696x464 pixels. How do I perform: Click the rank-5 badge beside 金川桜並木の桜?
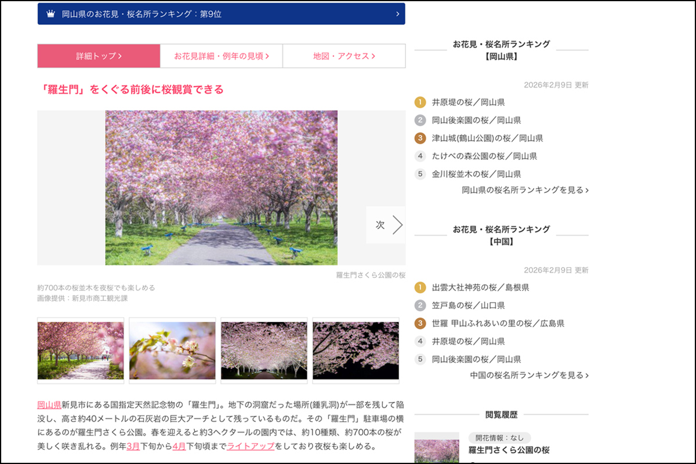419,173
